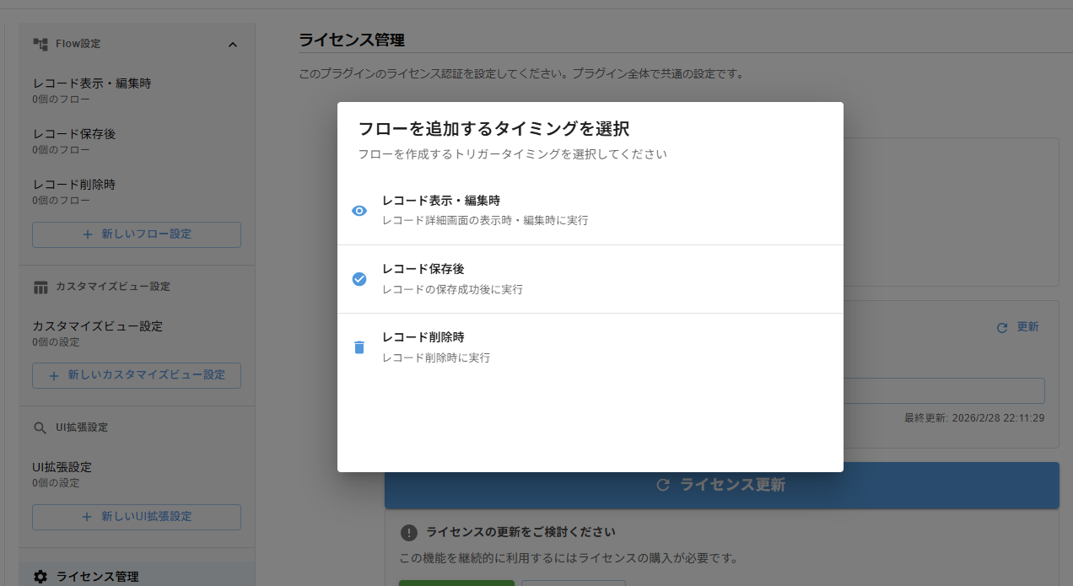Click the eye icon beside レコード表示・編集時 option
Viewport: 1073px width, 586px height.
[x=359, y=210]
